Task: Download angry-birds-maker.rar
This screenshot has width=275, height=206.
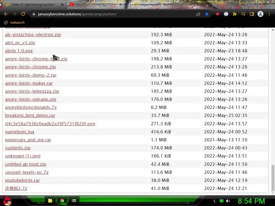Action: (x=29, y=83)
